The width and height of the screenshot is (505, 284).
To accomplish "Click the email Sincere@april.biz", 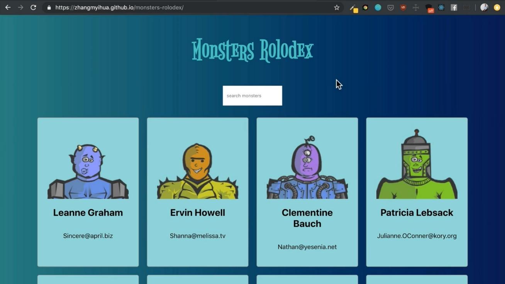I will (x=88, y=236).
